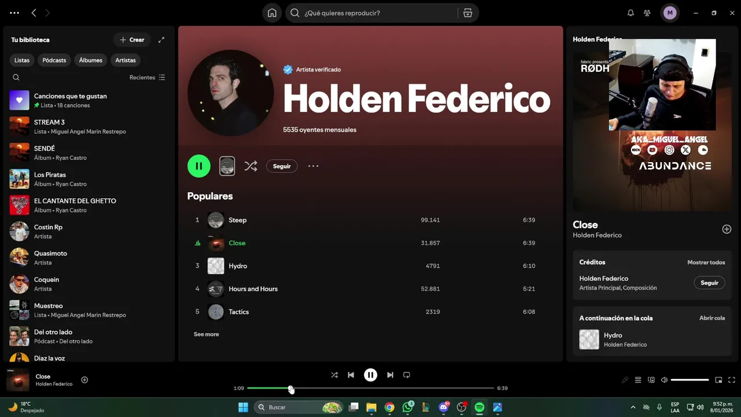The width and height of the screenshot is (741, 417).
Task: Pause using the green artist button
Action: [x=199, y=166]
